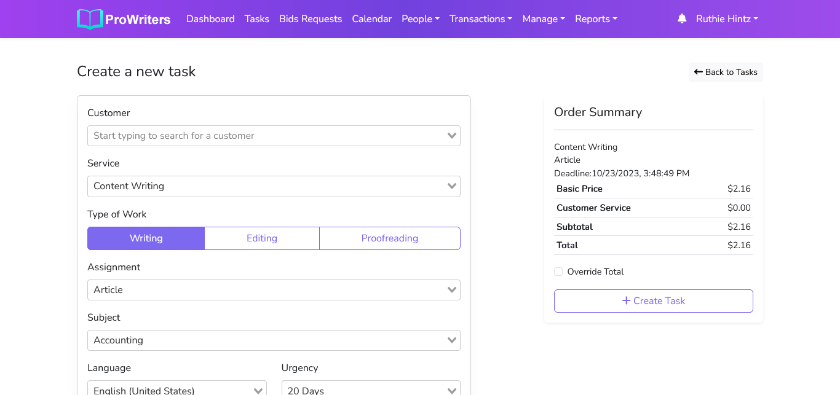This screenshot has width=840, height=395.
Task: Choose the Proofreading work type
Action: [389, 238]
